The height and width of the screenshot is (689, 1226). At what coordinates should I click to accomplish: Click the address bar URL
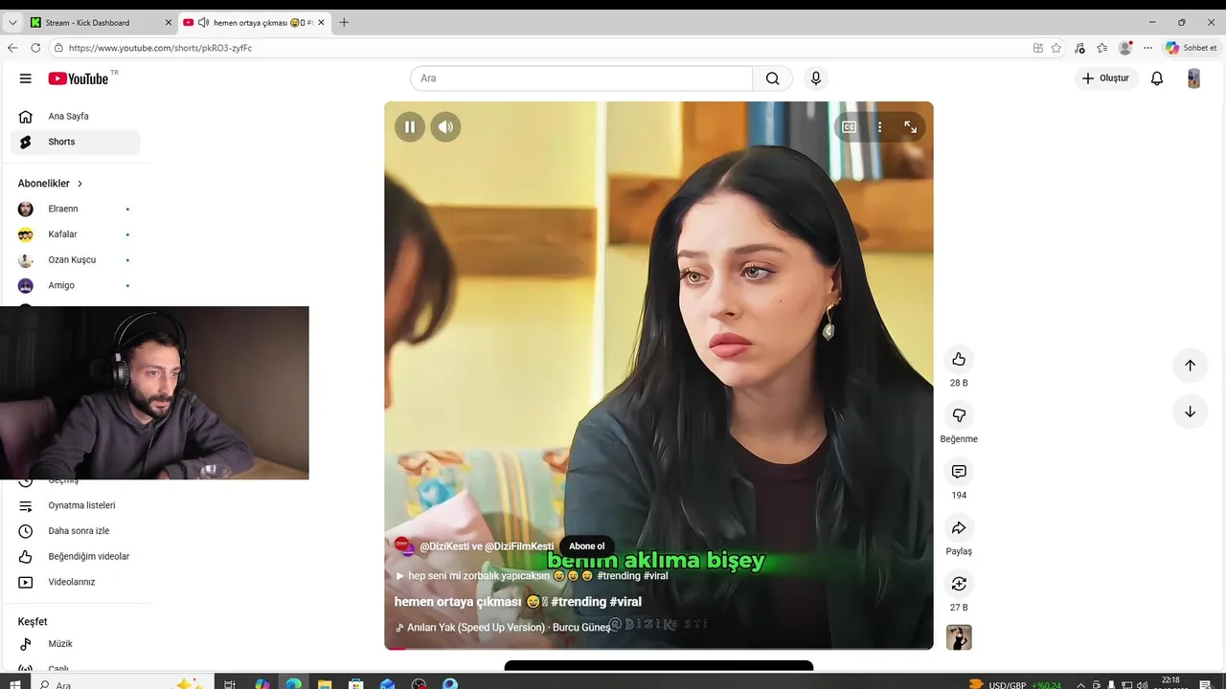pyautogui.click(x=160, y=48)
